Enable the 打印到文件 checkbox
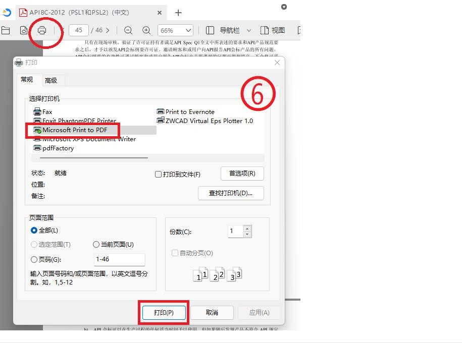This screenshot has width=462, height=343. (159, 175)
